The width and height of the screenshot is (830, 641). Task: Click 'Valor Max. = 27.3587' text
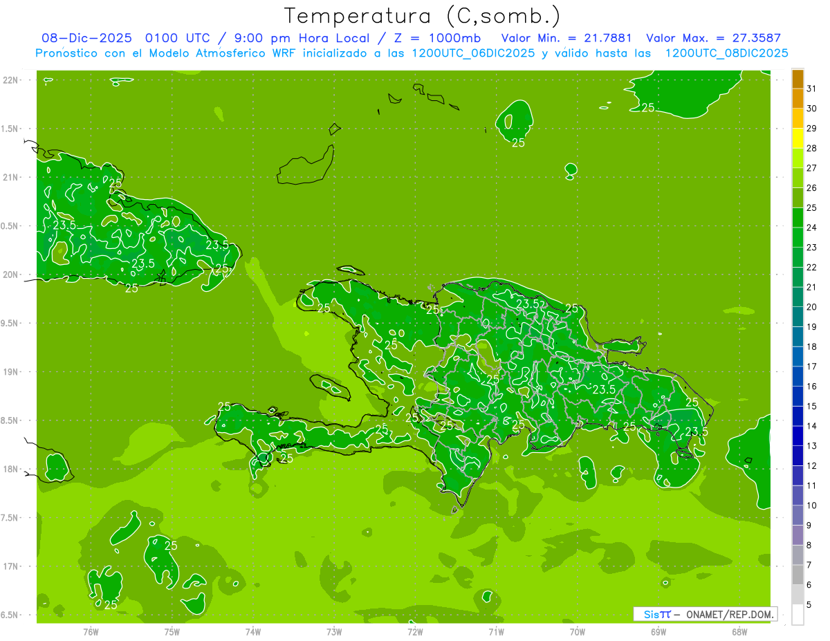[x=714, y=38]
